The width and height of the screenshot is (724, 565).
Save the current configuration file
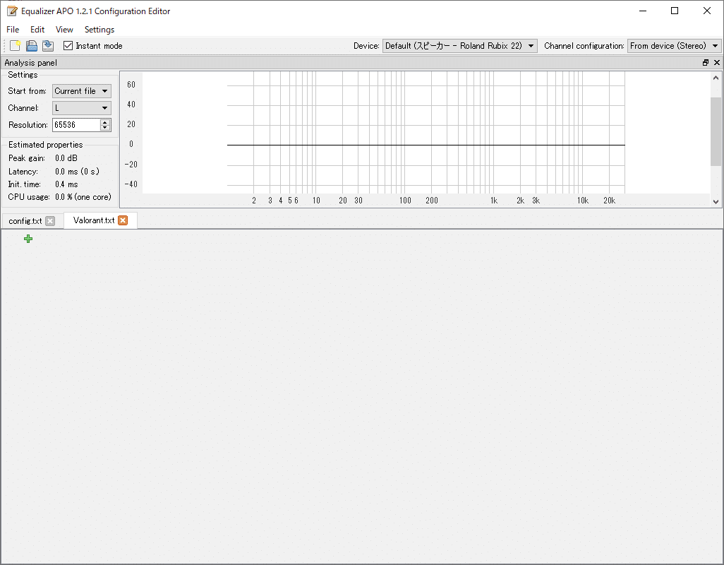click(47, 46)
